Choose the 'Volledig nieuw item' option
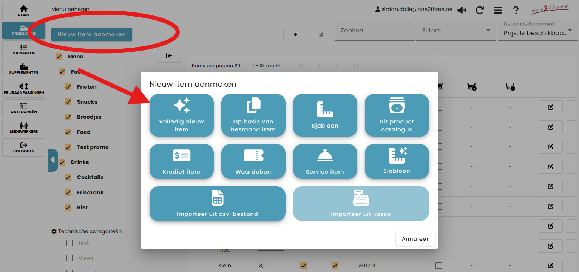The image size is (579, 272). click(181, 115)
